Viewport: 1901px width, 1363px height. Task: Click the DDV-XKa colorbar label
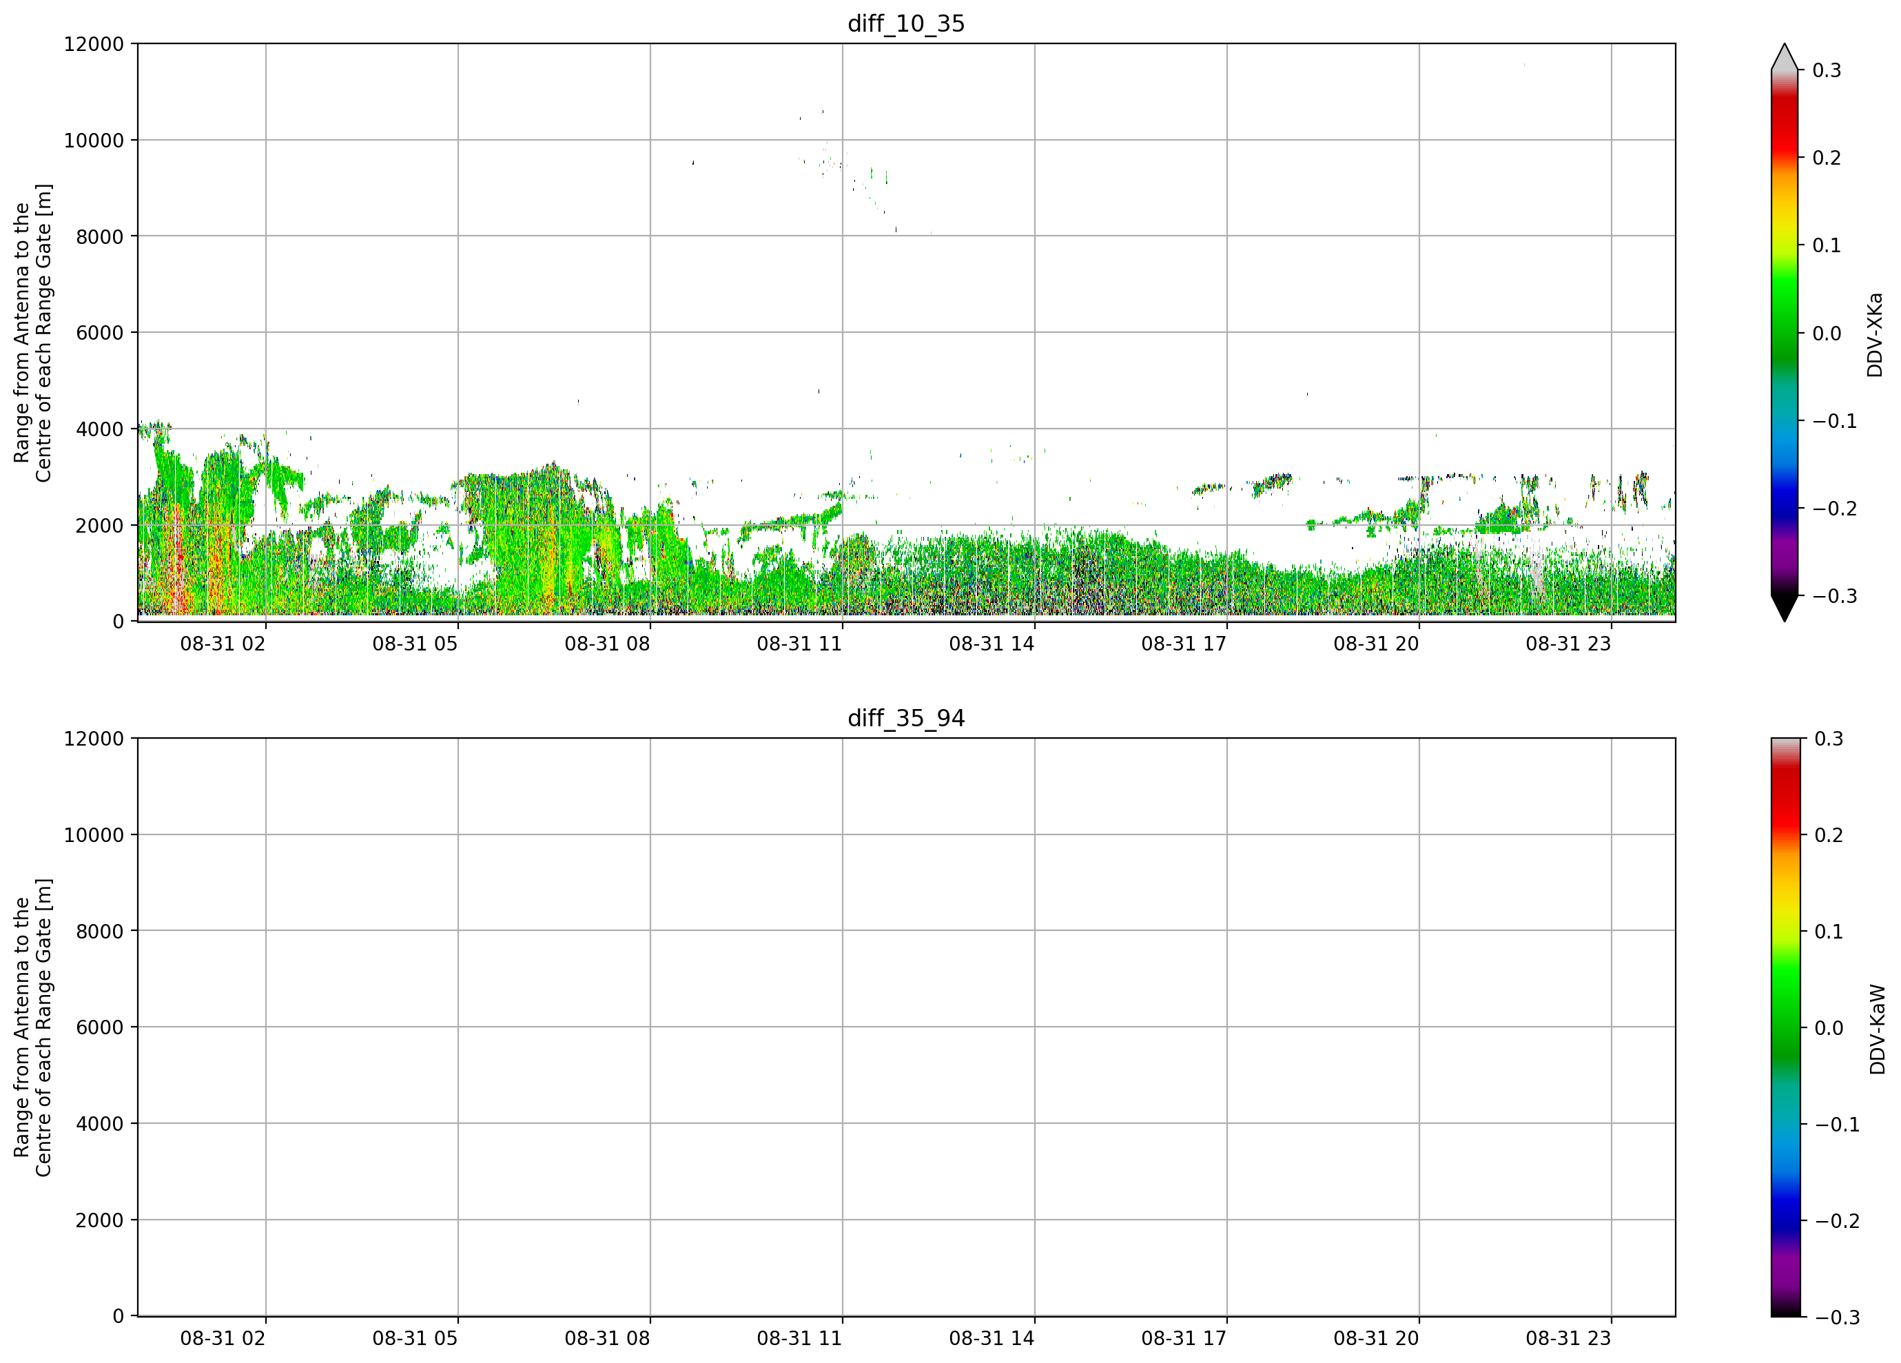[x=1875, y=334]
